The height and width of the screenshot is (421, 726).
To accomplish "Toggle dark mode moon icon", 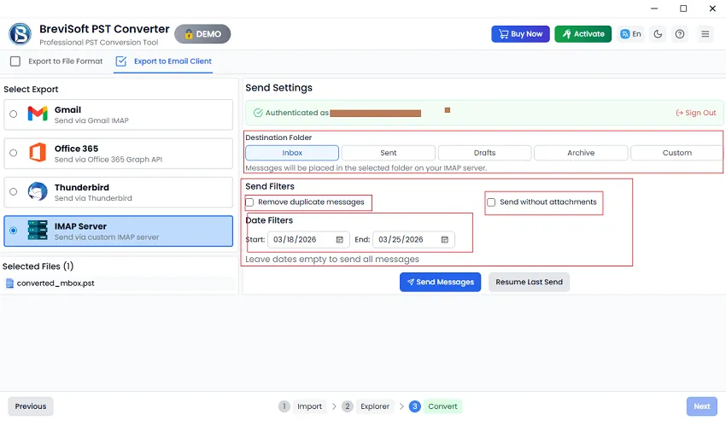I will [x=658, y=34].
